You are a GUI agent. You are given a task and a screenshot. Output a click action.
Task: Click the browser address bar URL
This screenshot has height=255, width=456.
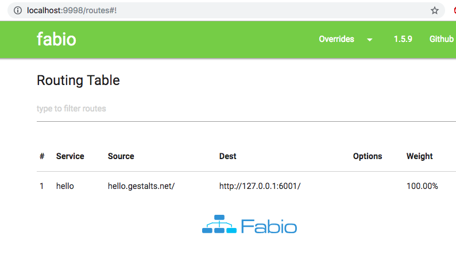coord(72,10)
